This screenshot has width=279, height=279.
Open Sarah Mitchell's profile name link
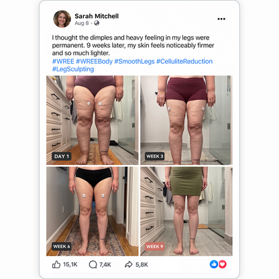coord(97,16)
